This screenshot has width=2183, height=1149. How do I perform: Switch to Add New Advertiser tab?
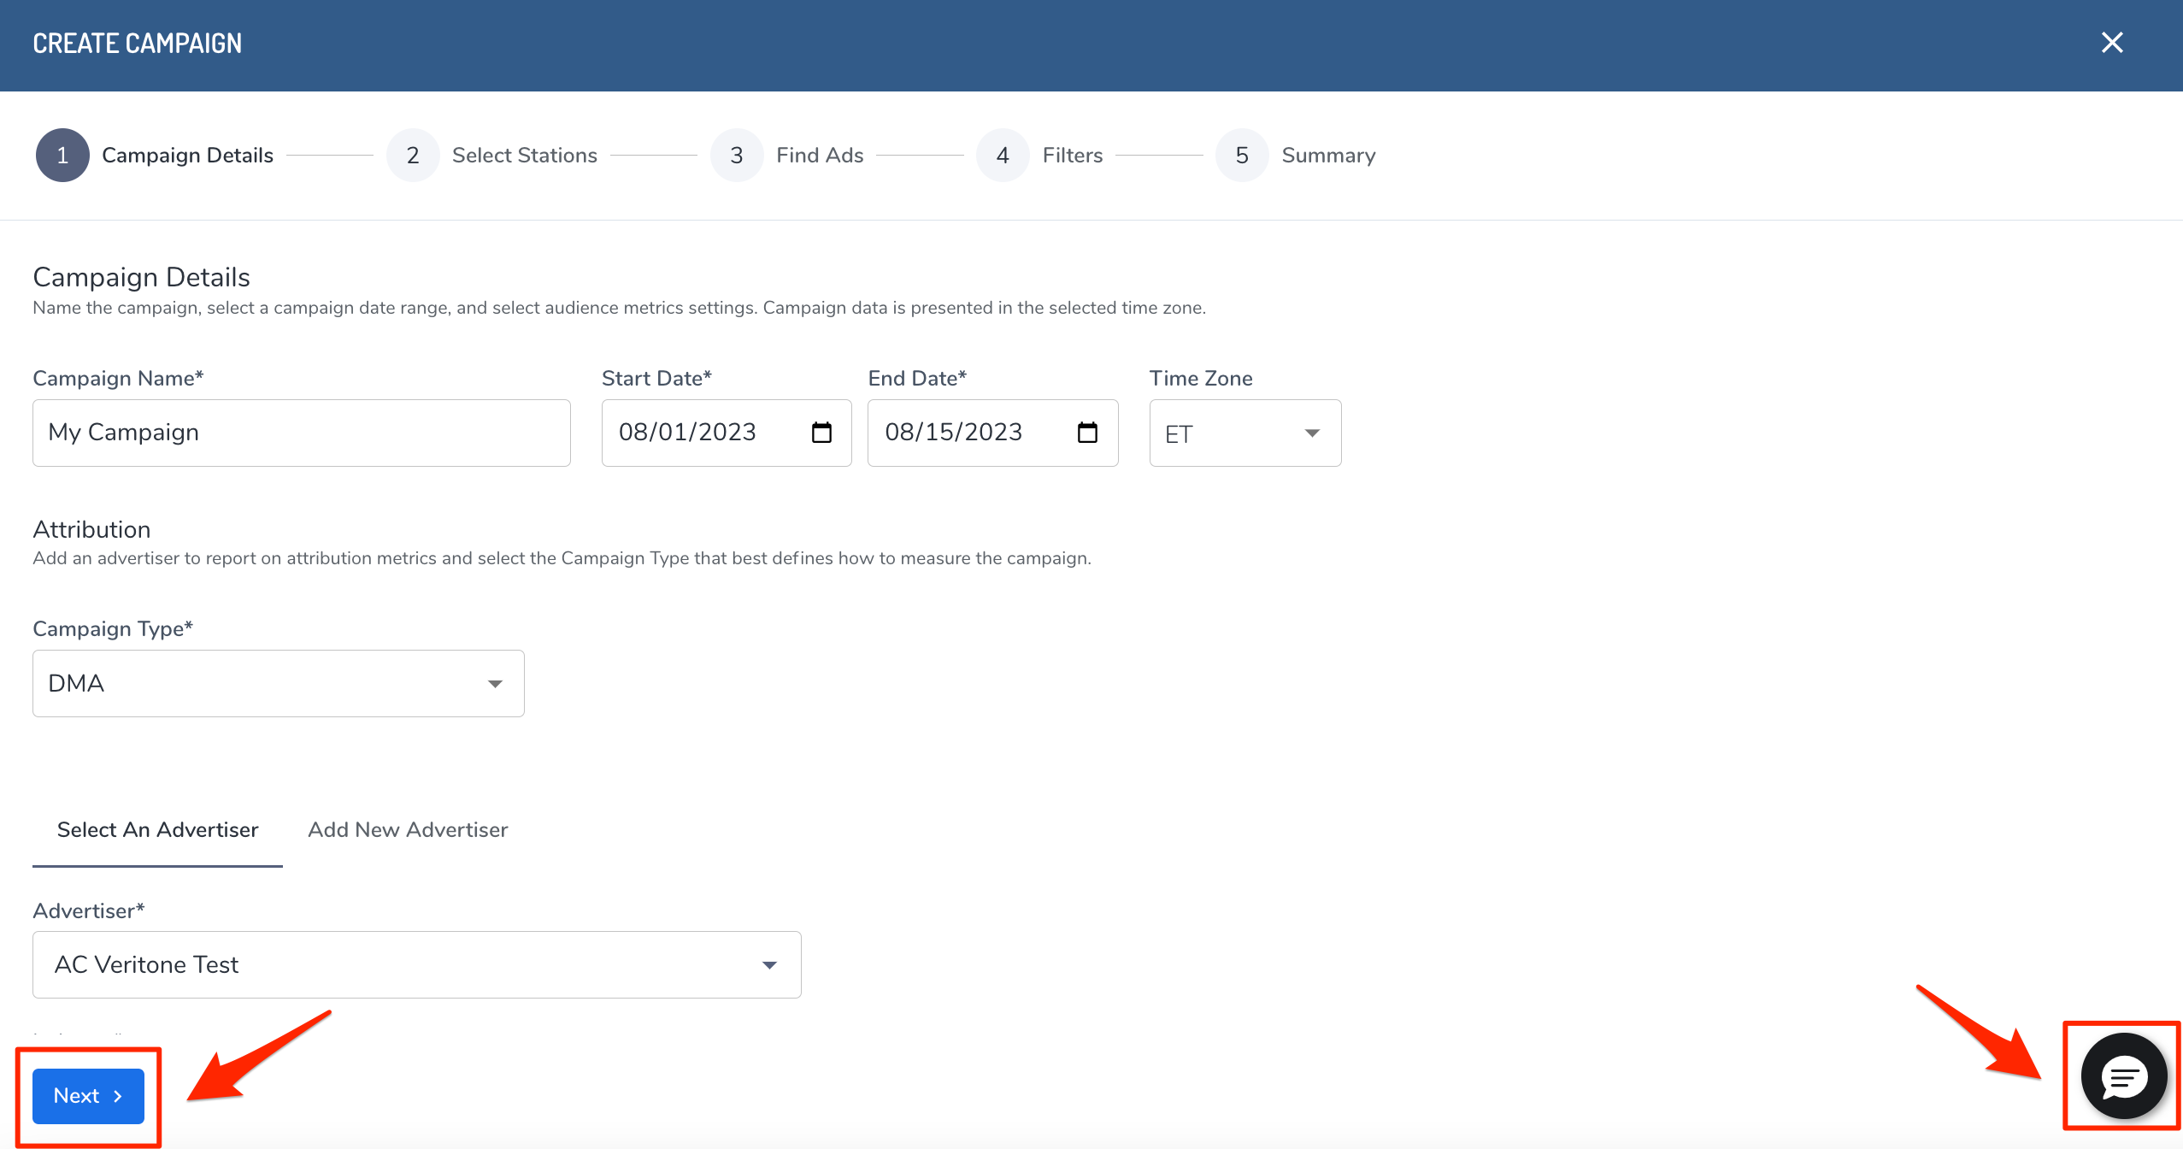tap(408, 829)
